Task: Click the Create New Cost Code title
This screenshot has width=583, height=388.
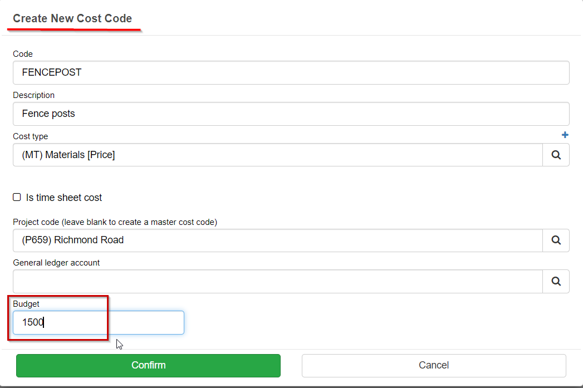Action: coord(73,18)
